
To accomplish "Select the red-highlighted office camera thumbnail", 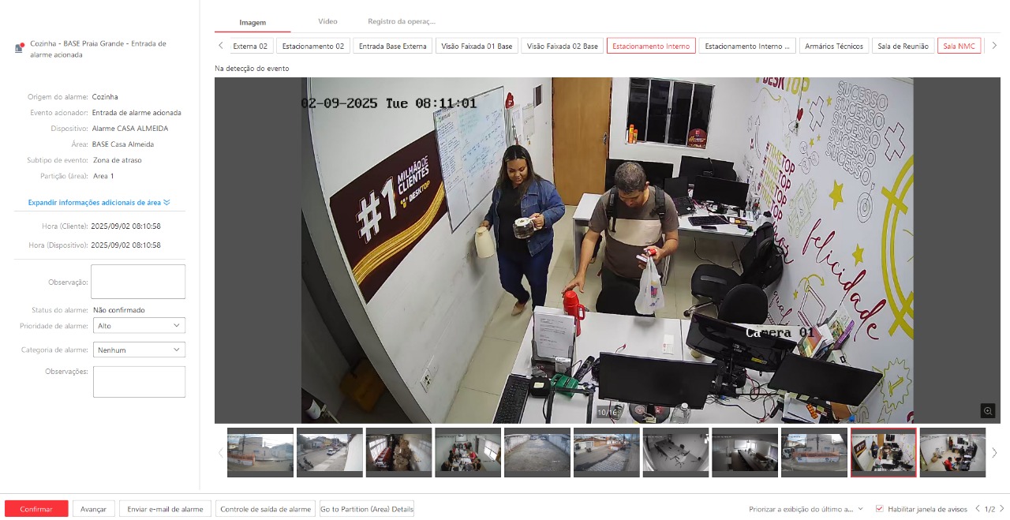I will coord(883,453).
